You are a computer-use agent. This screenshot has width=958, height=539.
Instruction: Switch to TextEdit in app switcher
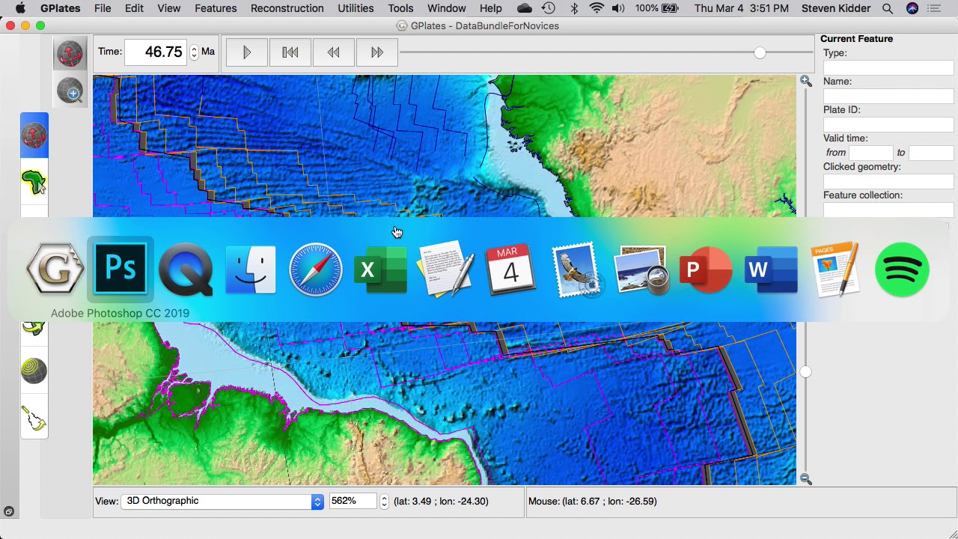(x=446, y=269)
